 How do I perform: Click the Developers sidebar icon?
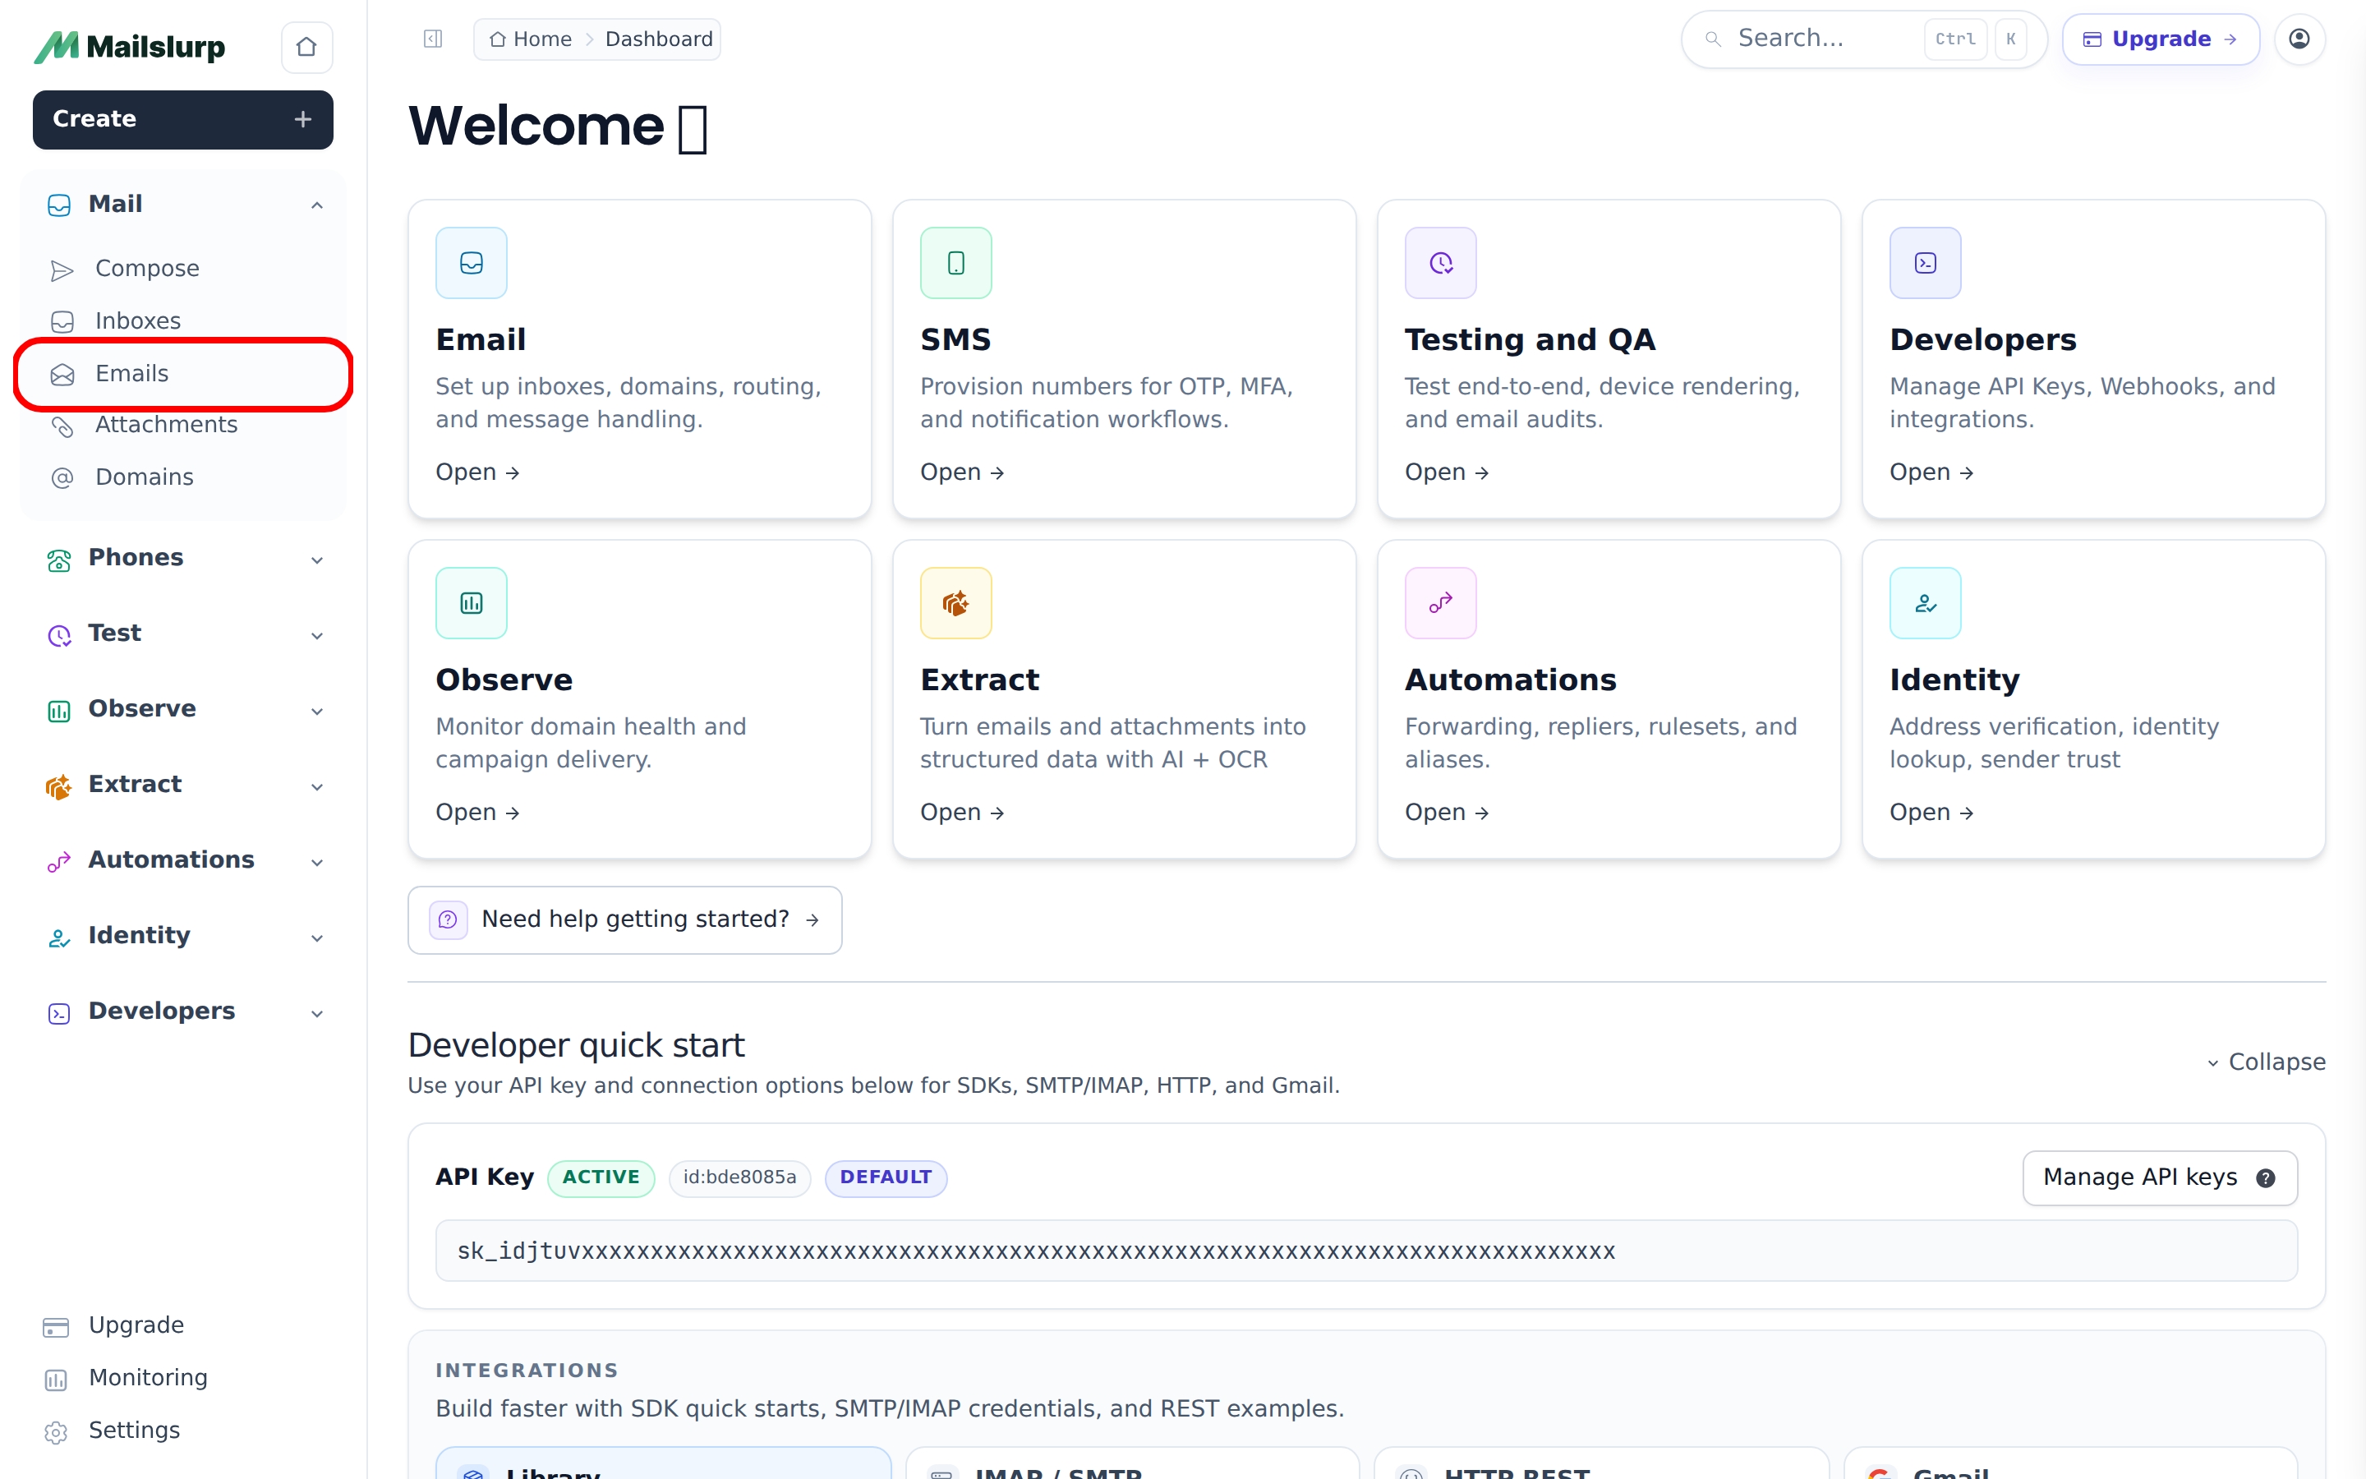pyautogui.click(x=60, y=1013)
